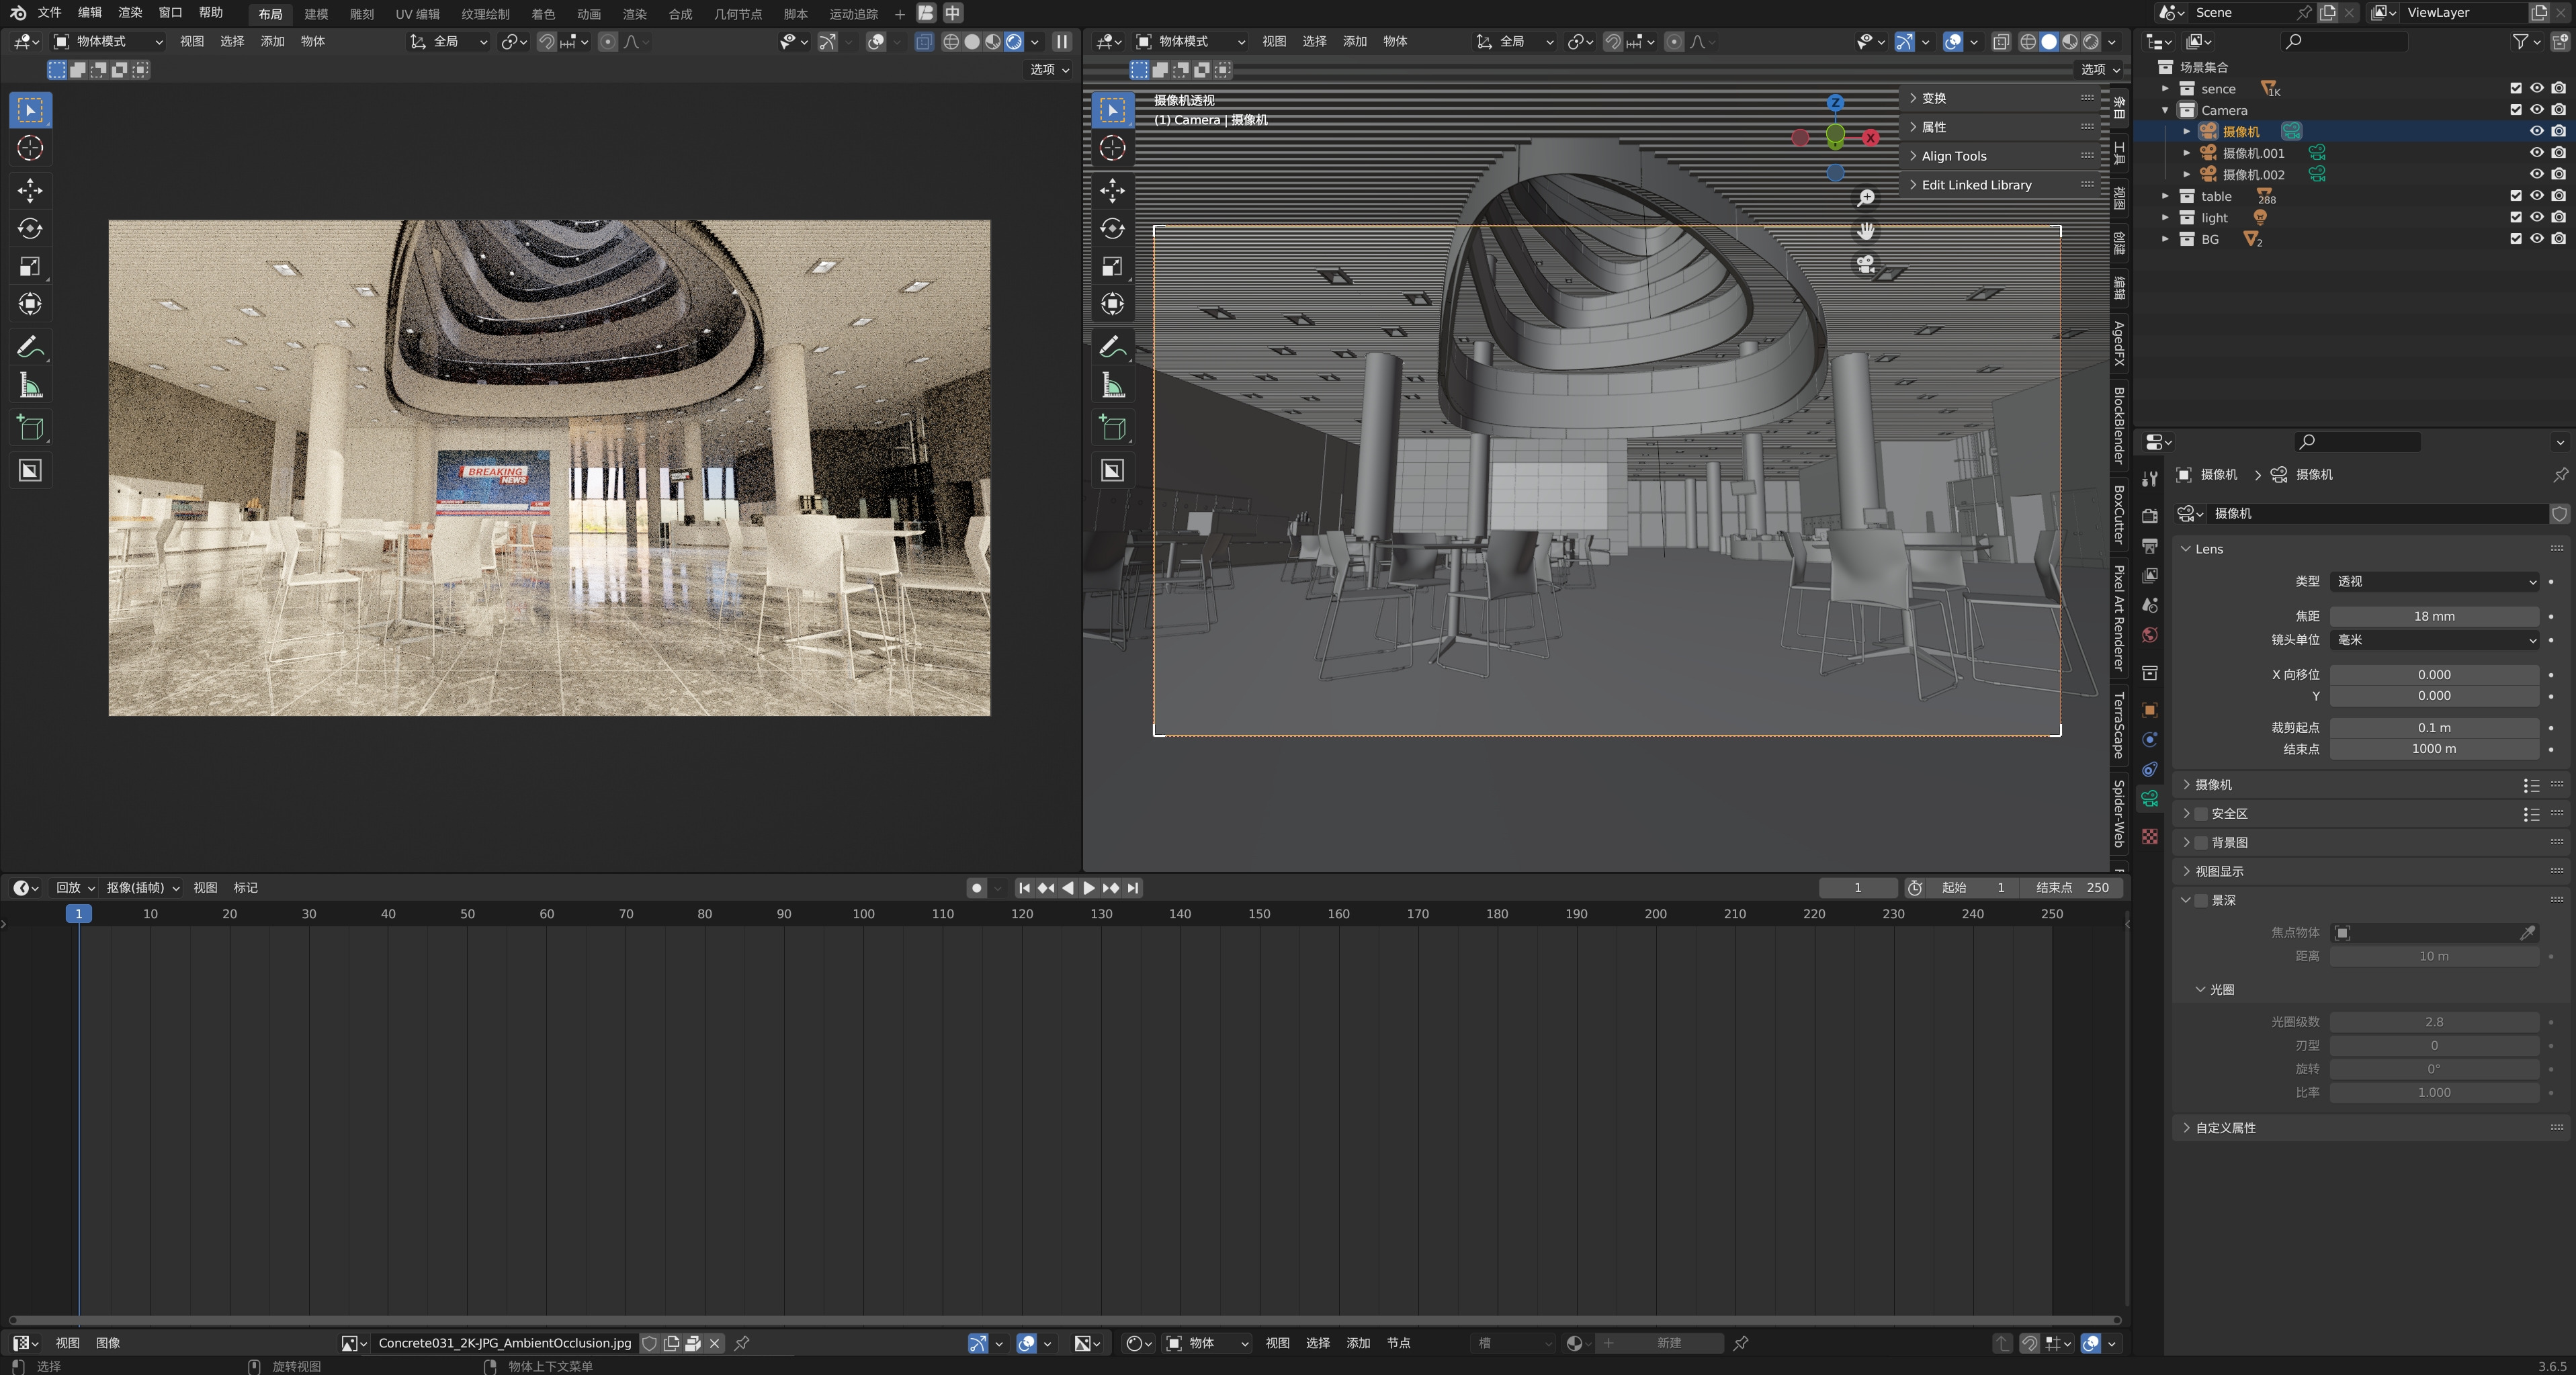Open the World properties tab
This screenshot has width=2576, height=1375.
2149,635
